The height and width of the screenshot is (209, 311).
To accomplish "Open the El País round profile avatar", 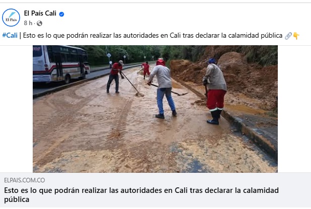I will (11, 18).
